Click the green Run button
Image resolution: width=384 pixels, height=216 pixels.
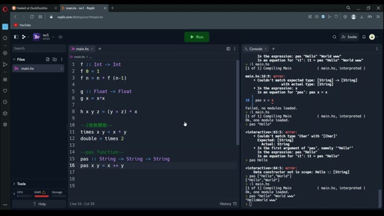tap(197, 37)
